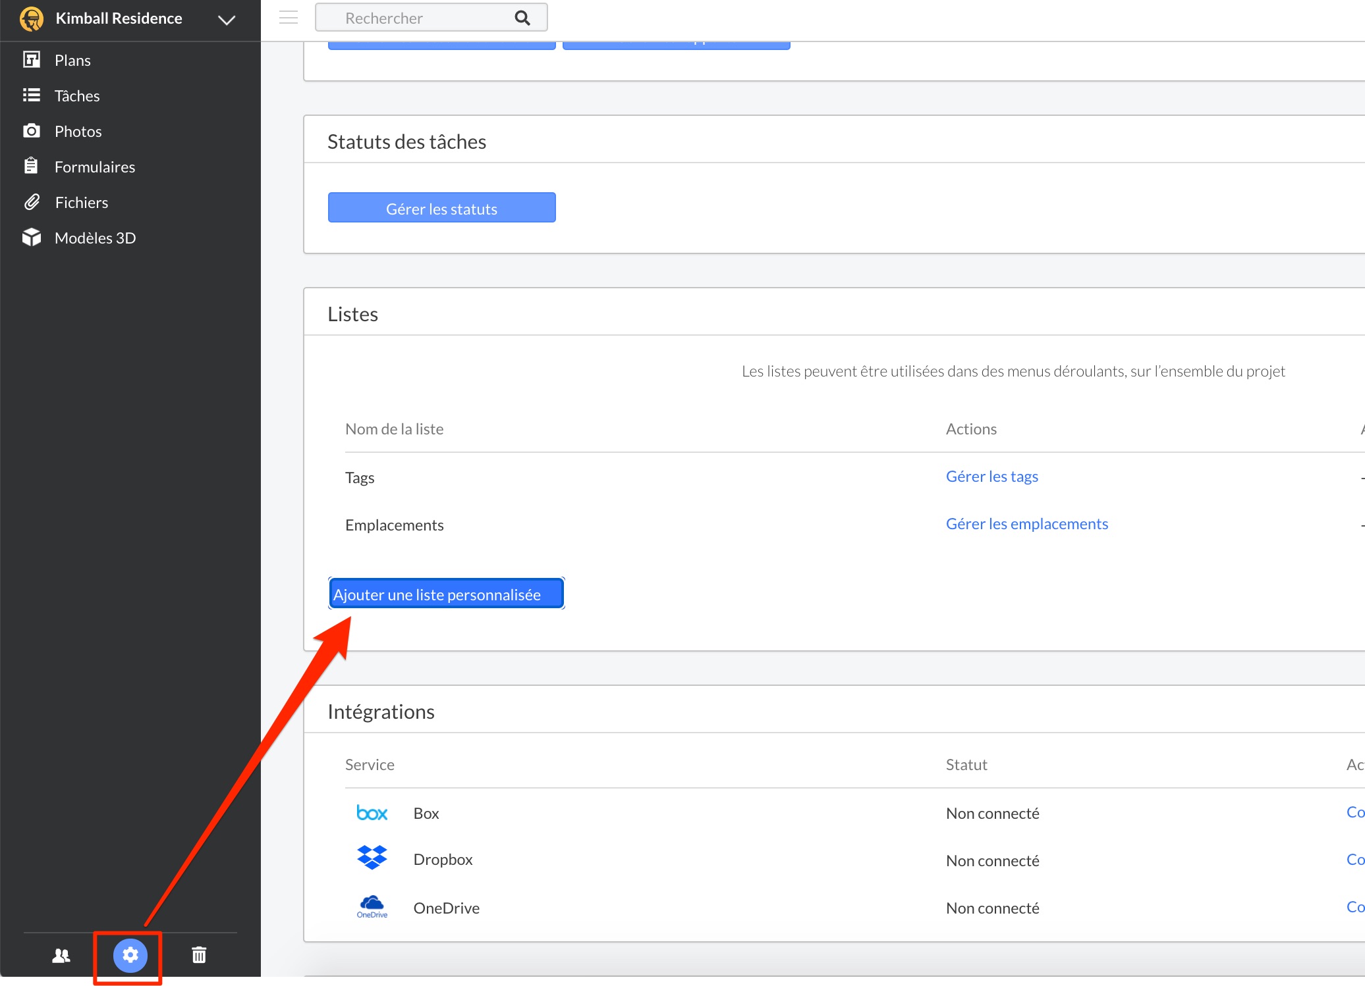
Task: Select the 'Tags' list row text
Action: point(360,477)
